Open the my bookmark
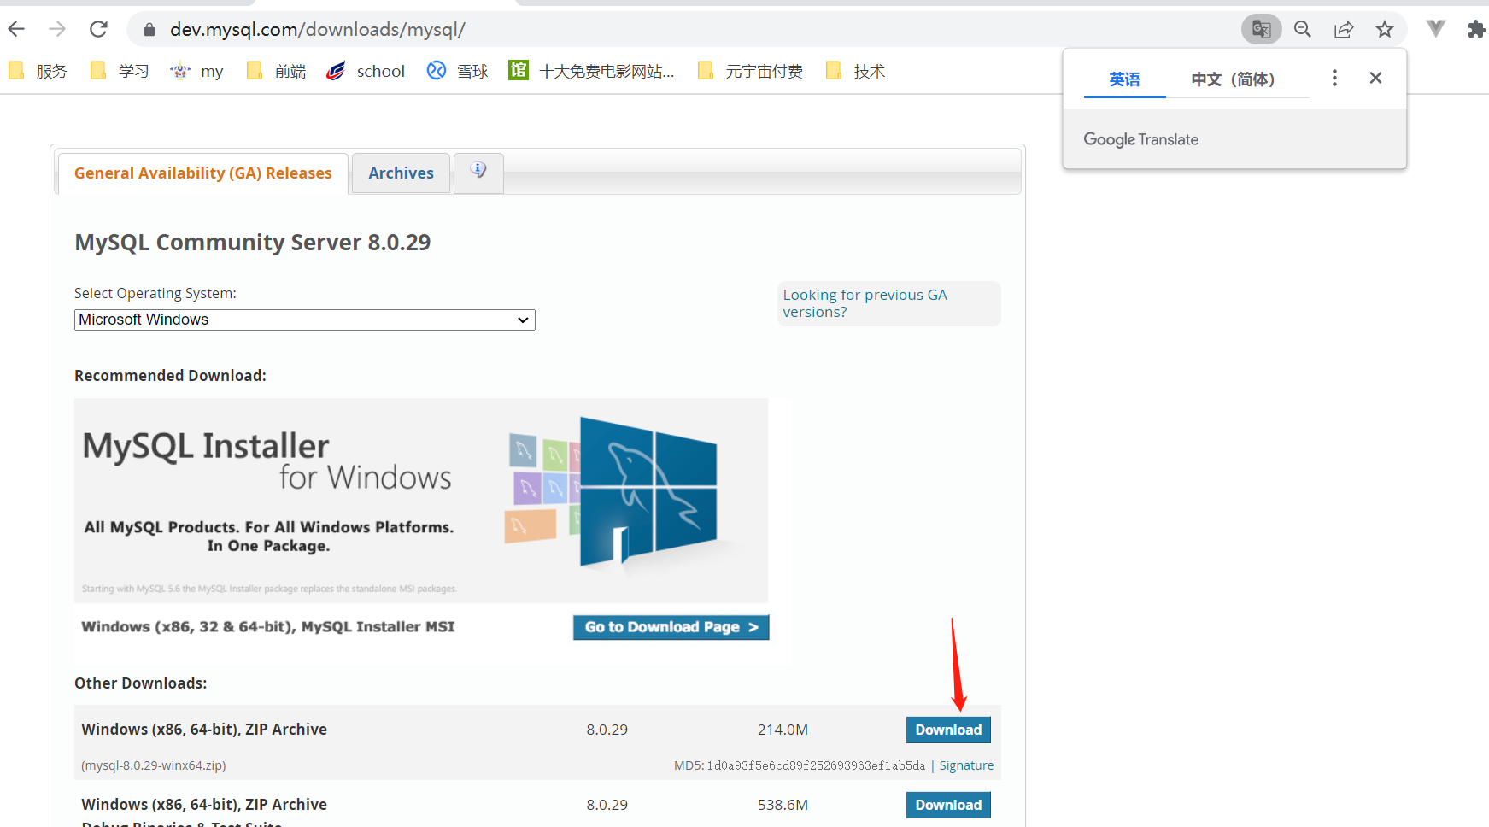The height and width of the screenshot is (827, 1489). click(196, 71)
